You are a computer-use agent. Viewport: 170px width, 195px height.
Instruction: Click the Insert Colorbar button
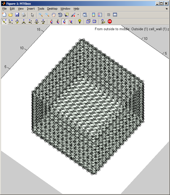point(94,15)
